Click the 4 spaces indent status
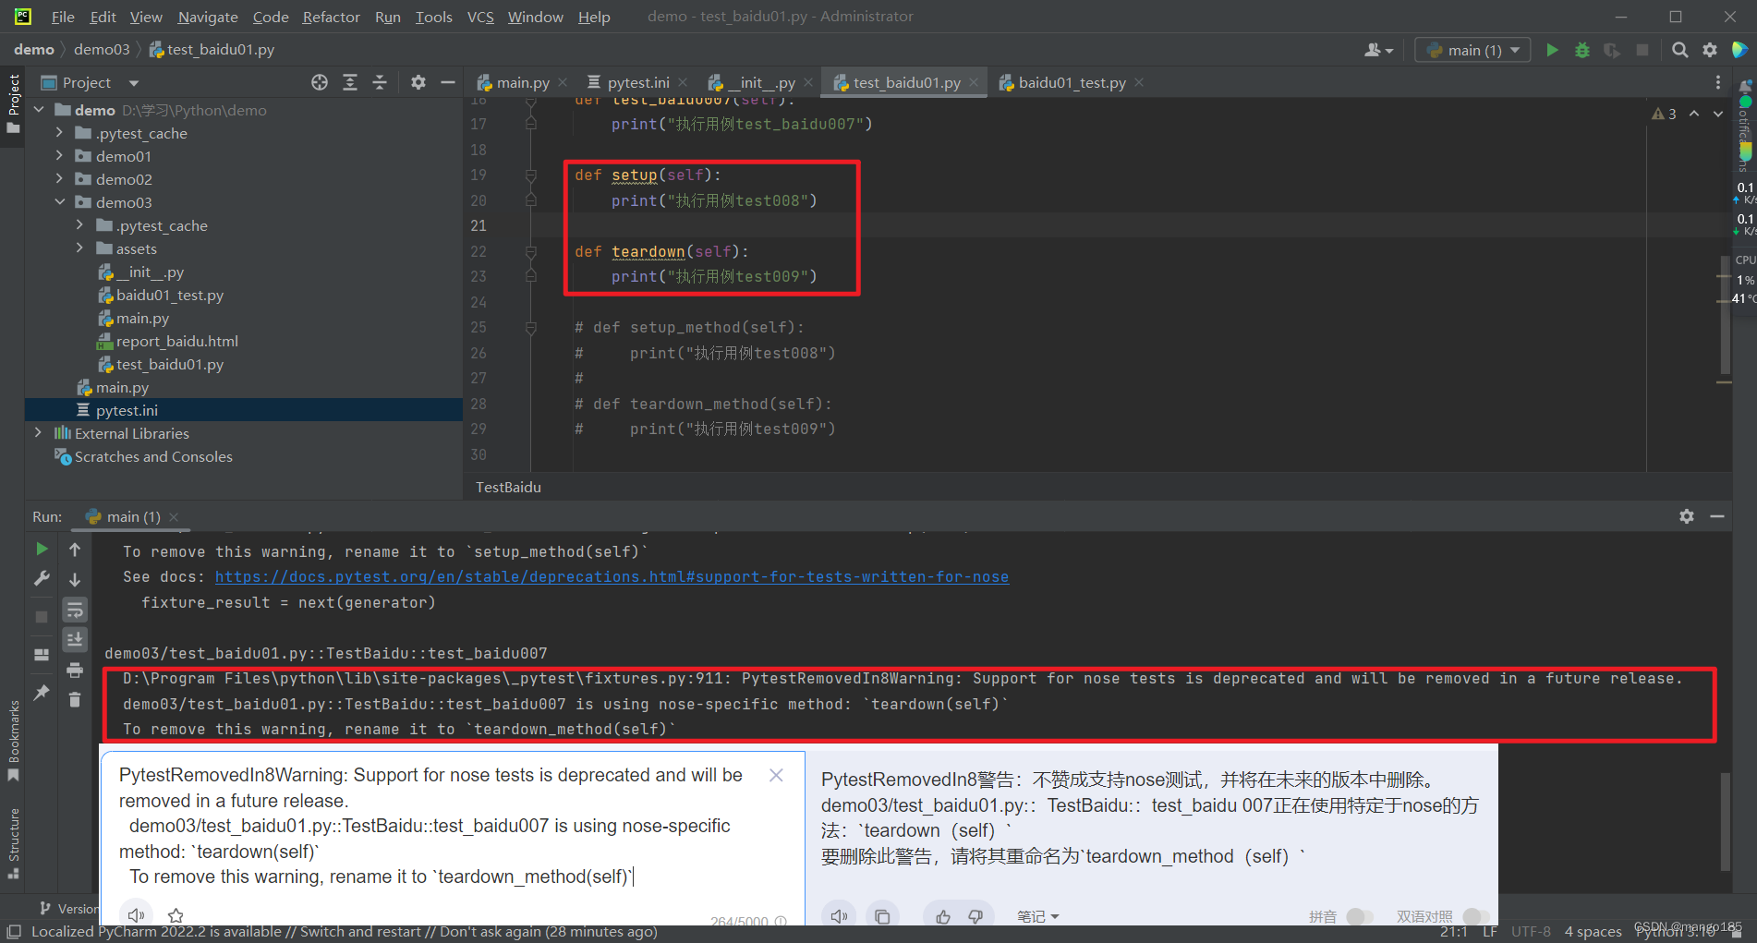 pyautogui.click(x=1593, y=931)
